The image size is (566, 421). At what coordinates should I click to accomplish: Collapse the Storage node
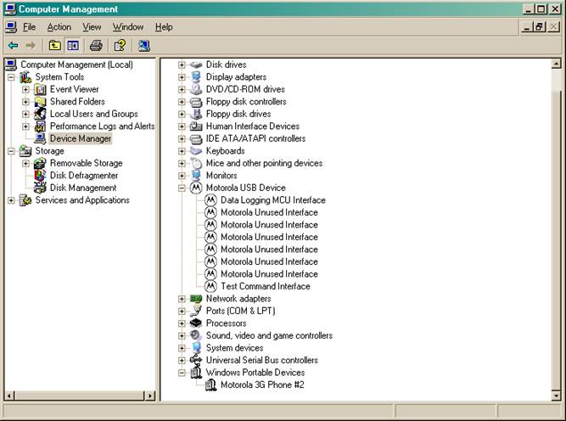(11, 151)
